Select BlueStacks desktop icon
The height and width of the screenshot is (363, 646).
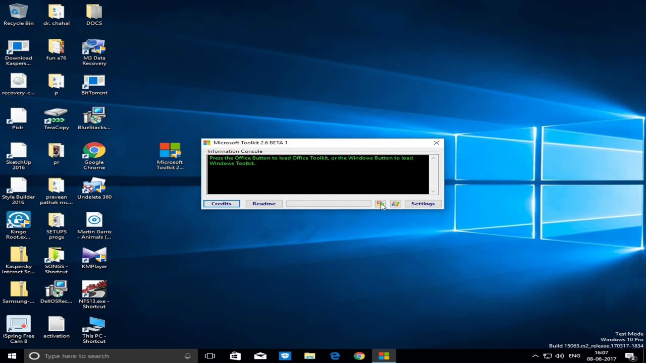point(94,119)
